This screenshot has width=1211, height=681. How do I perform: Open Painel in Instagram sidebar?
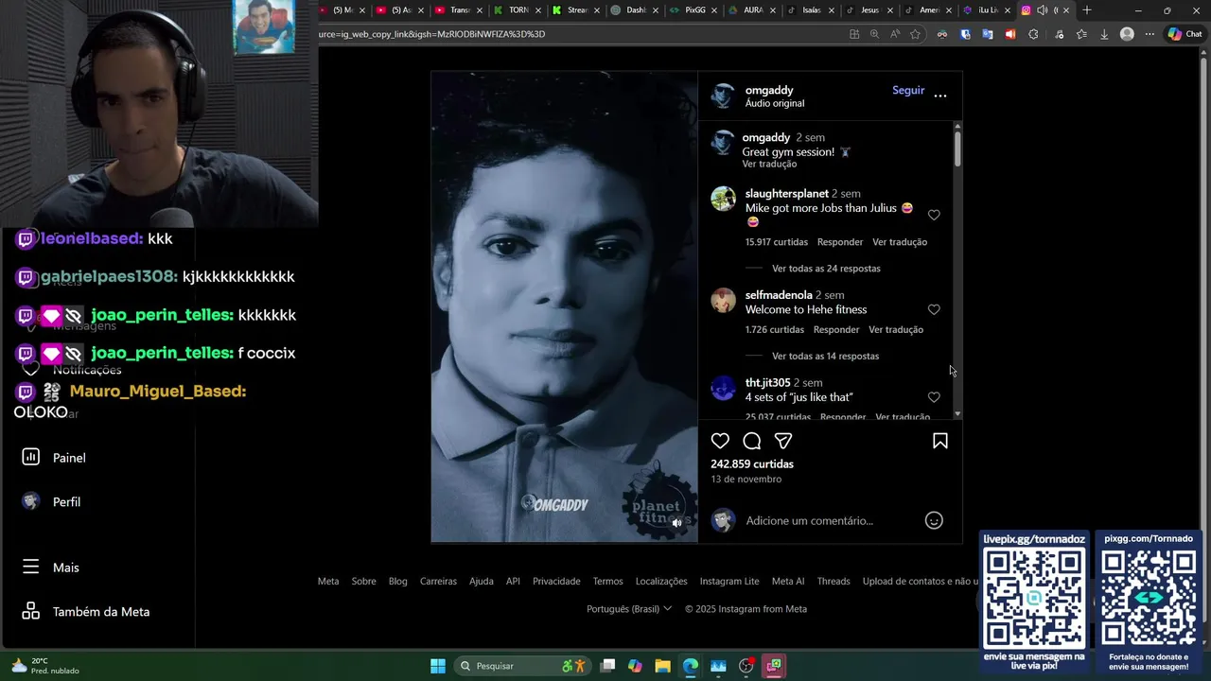55,458
